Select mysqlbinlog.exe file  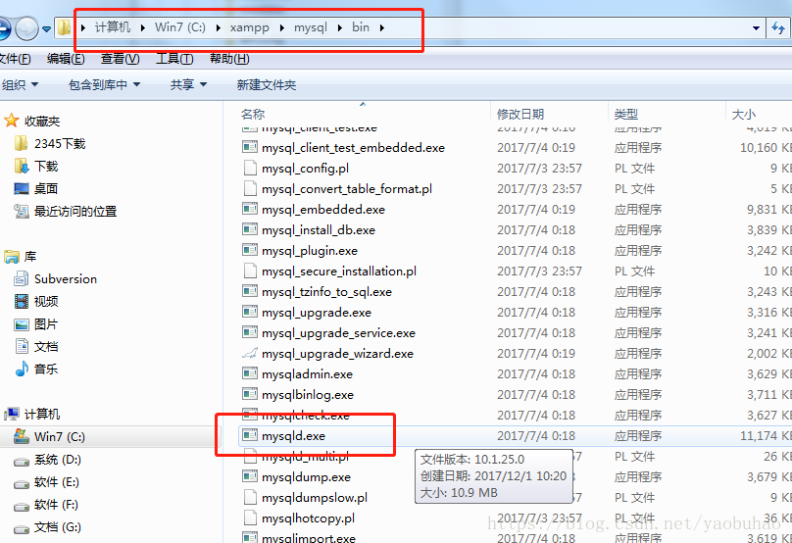308,394
